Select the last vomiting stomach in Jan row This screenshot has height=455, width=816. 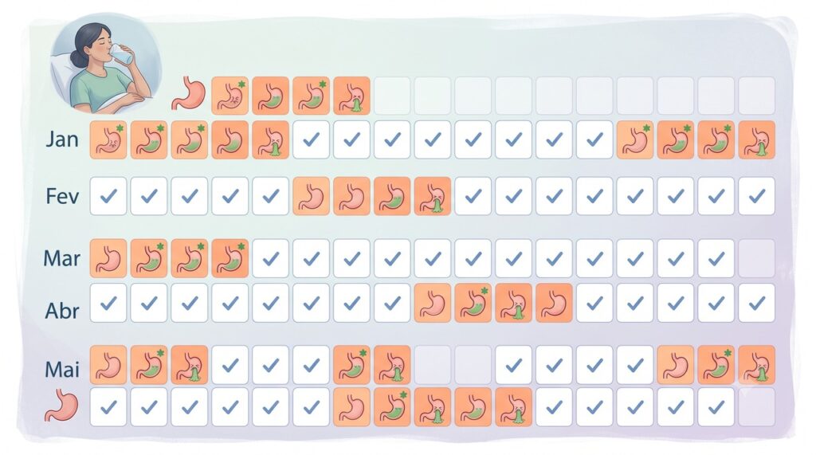[757, 140]
